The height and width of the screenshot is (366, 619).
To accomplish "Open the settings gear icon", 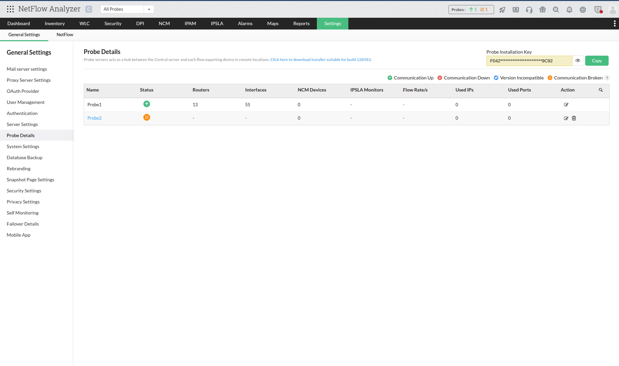I will click(582, 9).
